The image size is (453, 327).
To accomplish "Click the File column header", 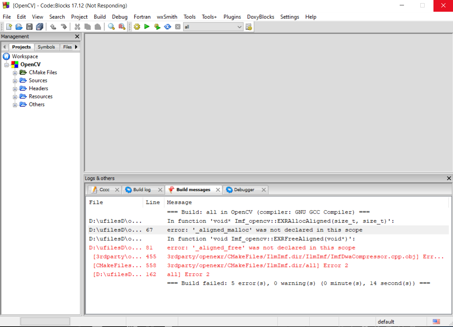I will (115, 202).
